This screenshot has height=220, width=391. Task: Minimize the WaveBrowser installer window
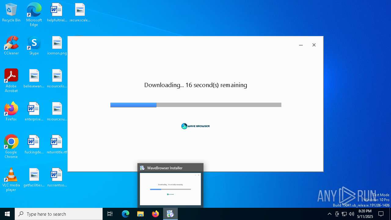click(301, 45)
